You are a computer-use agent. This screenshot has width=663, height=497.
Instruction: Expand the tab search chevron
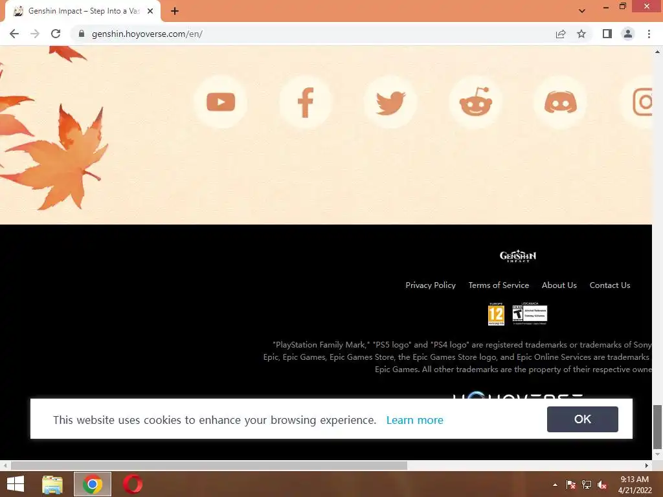[x=582, y=10]
